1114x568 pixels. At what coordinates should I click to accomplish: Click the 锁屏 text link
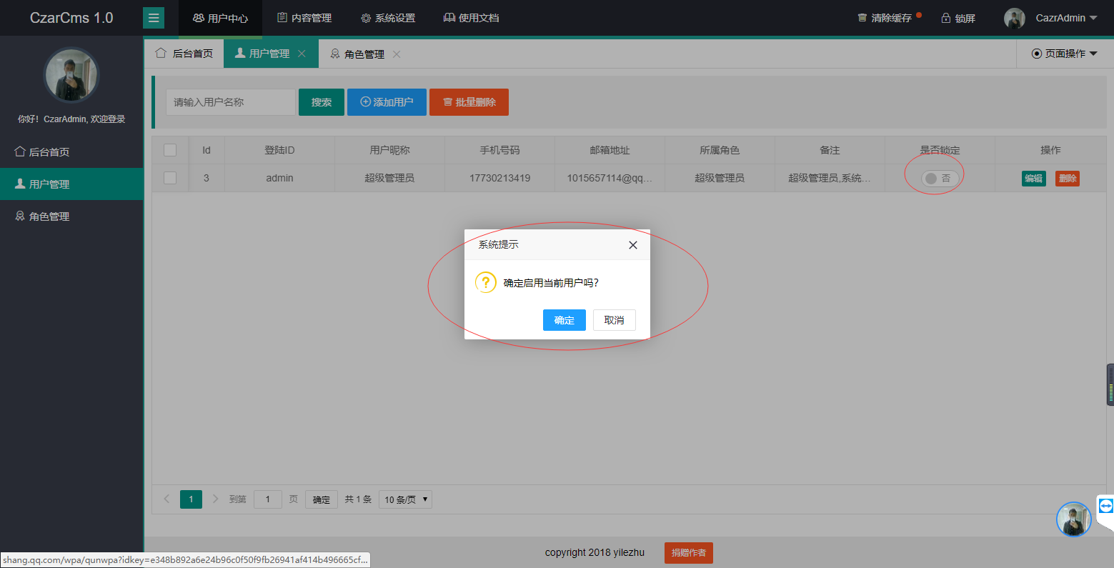965,18
